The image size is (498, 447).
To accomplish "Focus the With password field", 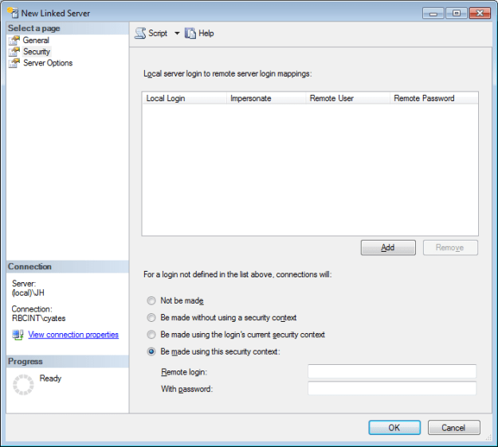I will 392,389.
